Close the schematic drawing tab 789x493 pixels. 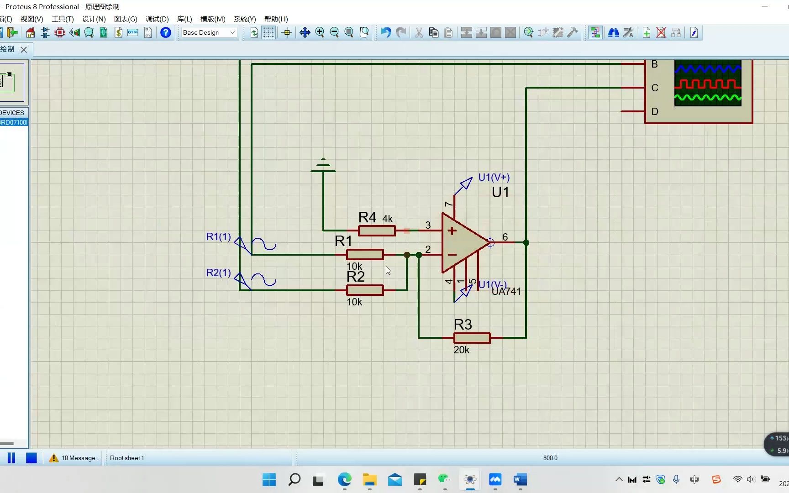(x=24, y=49)
